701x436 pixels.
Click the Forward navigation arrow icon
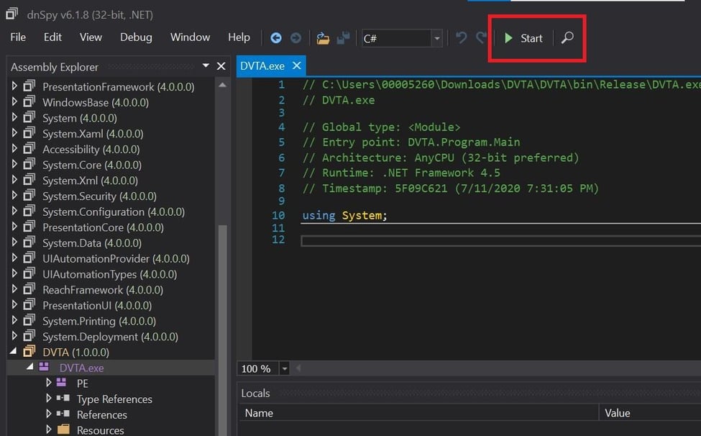[295, 37]
